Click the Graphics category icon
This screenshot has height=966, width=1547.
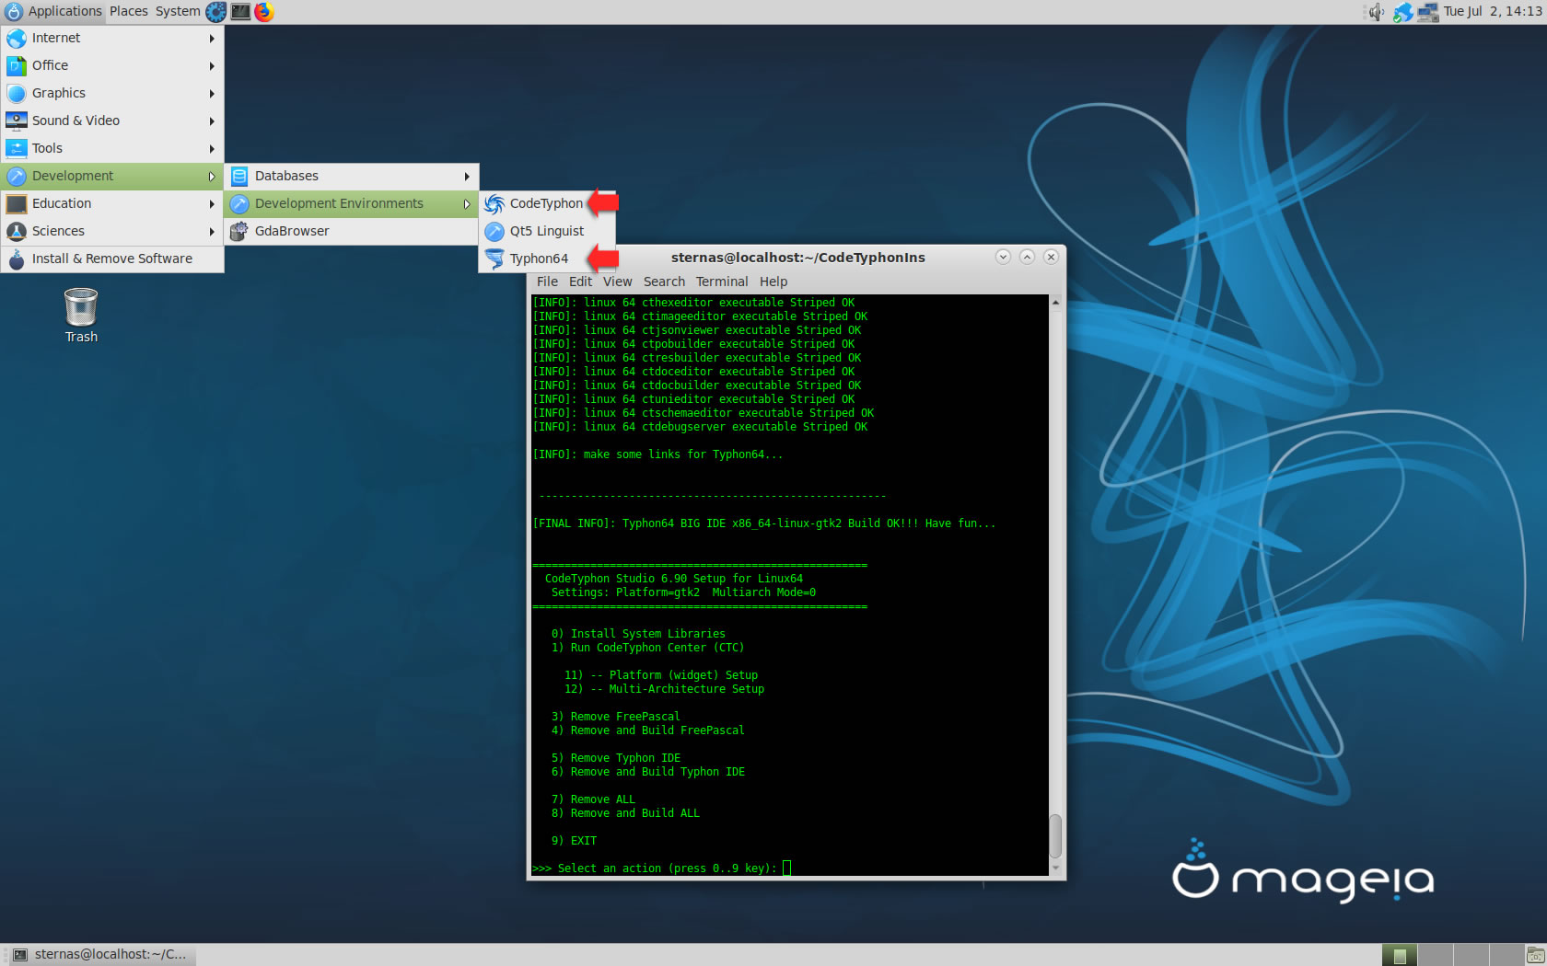(17, 93)
